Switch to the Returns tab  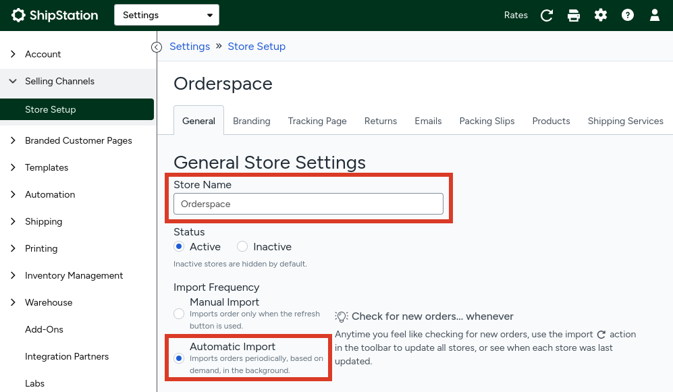[x=381, y=121]
